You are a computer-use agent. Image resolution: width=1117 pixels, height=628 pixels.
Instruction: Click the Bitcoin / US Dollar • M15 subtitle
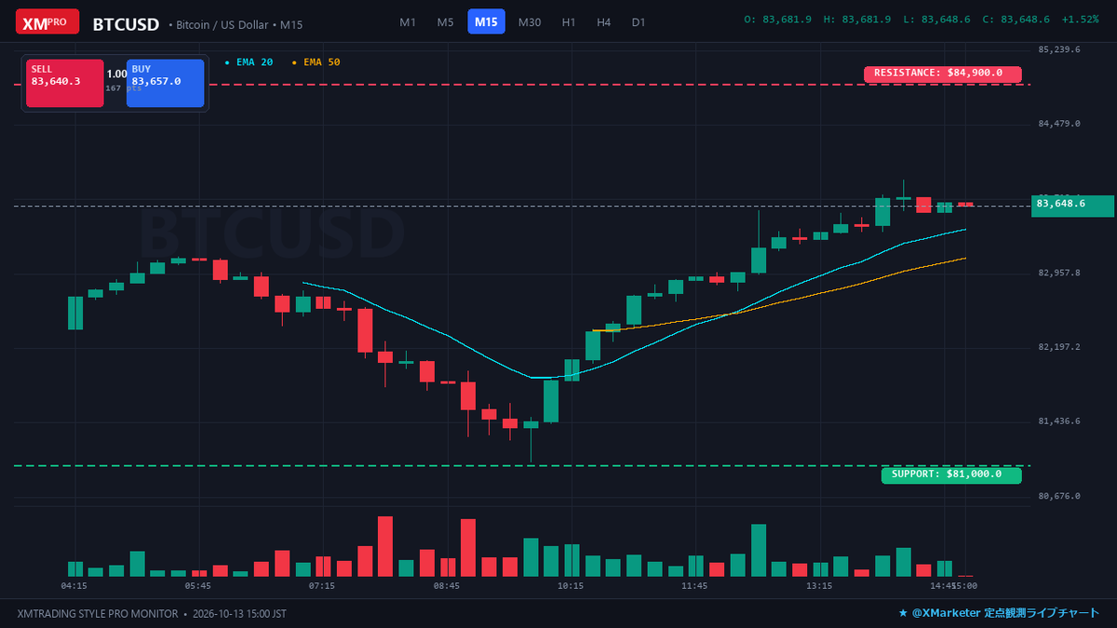236,25
